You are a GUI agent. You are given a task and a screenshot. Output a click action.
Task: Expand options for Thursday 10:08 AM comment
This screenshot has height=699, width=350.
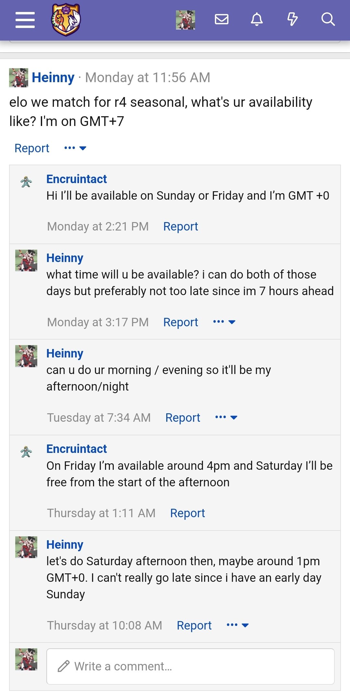click(238, 625)
